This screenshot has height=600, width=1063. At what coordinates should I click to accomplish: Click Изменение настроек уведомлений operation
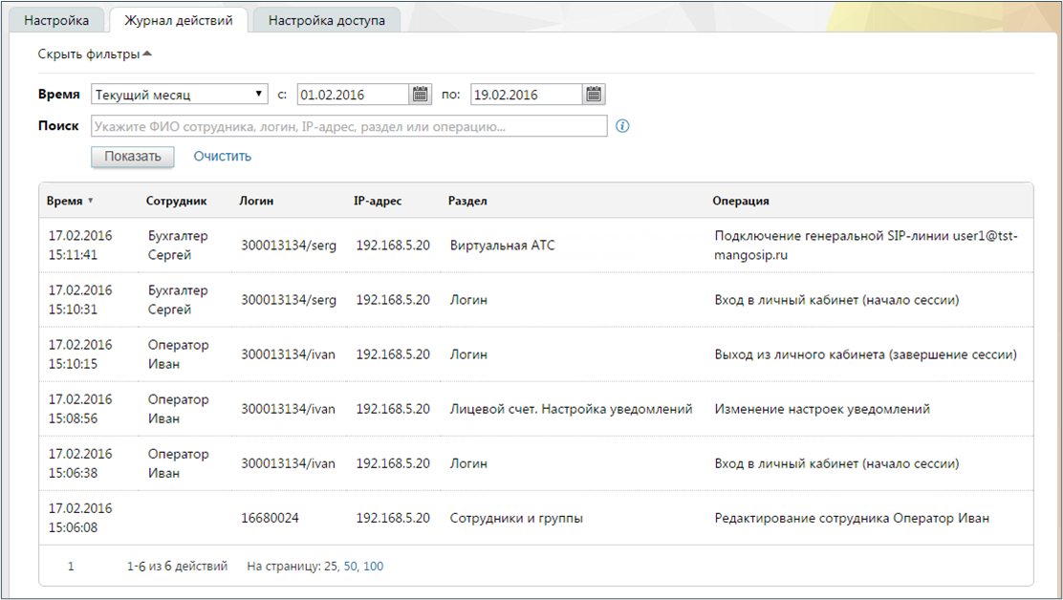(822, 409)
